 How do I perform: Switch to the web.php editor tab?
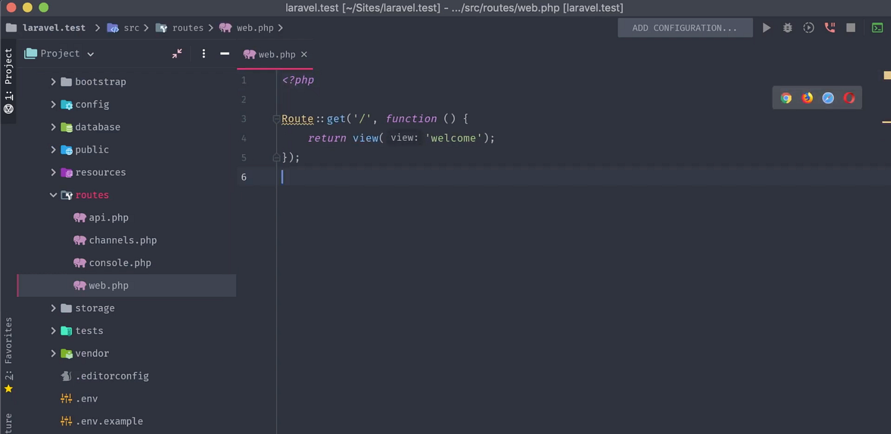tap(277, 54)
